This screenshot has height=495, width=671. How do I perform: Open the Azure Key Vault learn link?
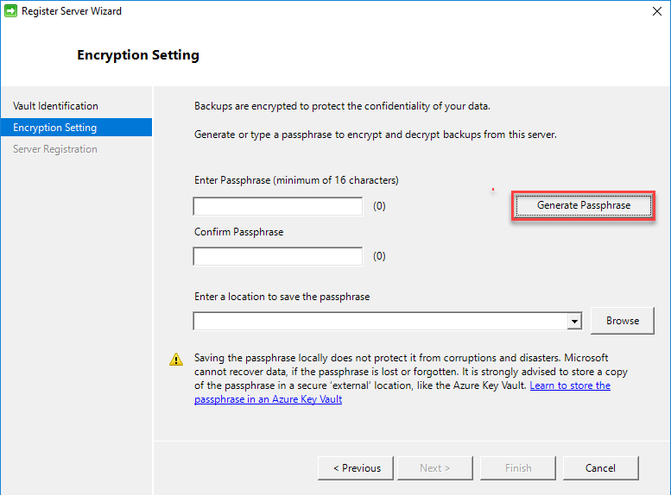tap(570, 385)
